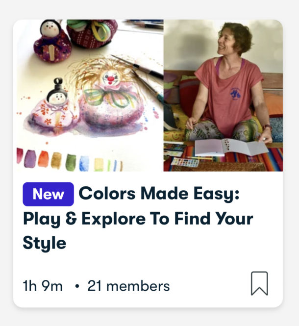Image resolution: width=299 pixels, height=326 pixels.
Task: Click the 1h 9m duration label
Action: [43, 286]
